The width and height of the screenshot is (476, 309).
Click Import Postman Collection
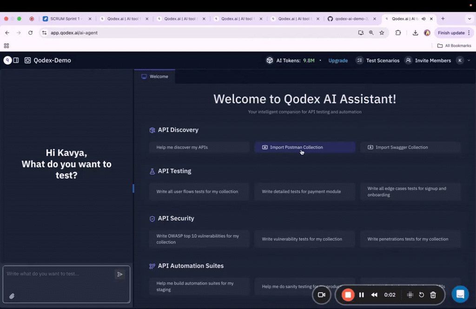[304, 147]
